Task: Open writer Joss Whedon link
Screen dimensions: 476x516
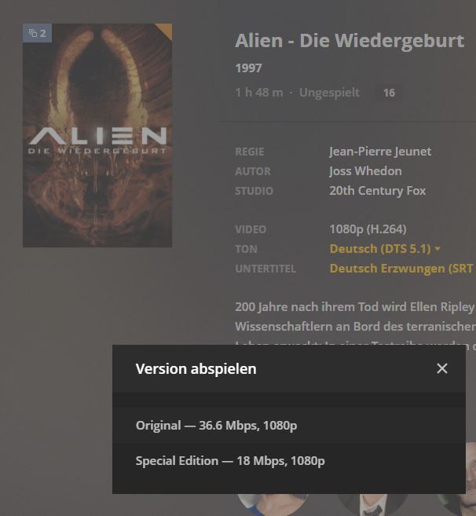Action: tap(365, 171)
